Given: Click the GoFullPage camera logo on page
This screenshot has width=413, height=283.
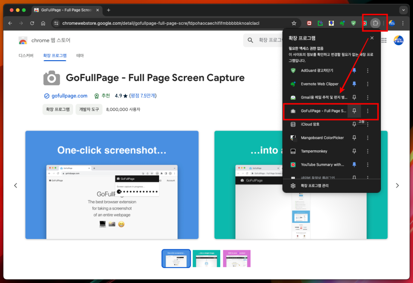Looking at the screenshot, I should [x=52, y=78].
